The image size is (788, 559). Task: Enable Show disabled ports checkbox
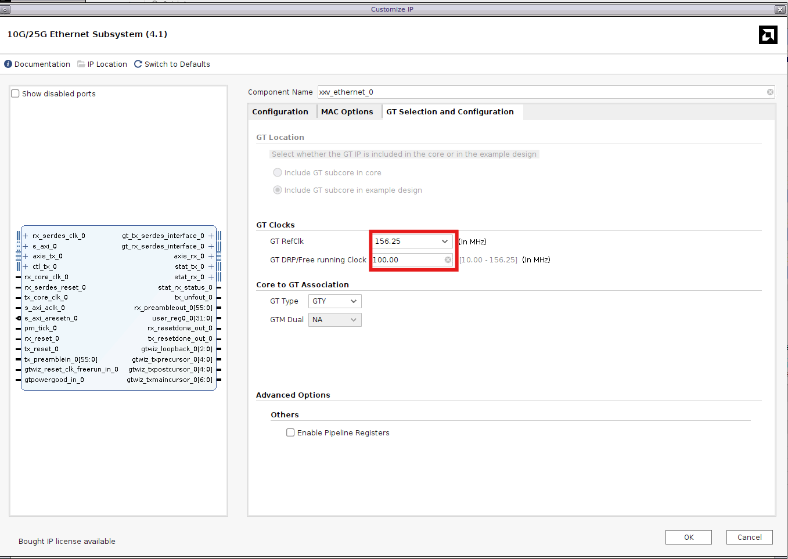click(x=16, y=94)
